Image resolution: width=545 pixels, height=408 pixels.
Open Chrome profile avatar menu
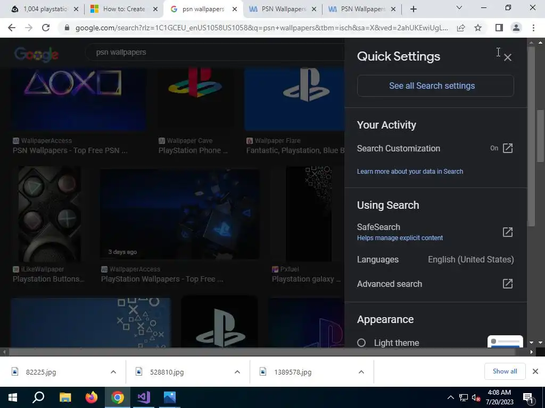[516, 28]
